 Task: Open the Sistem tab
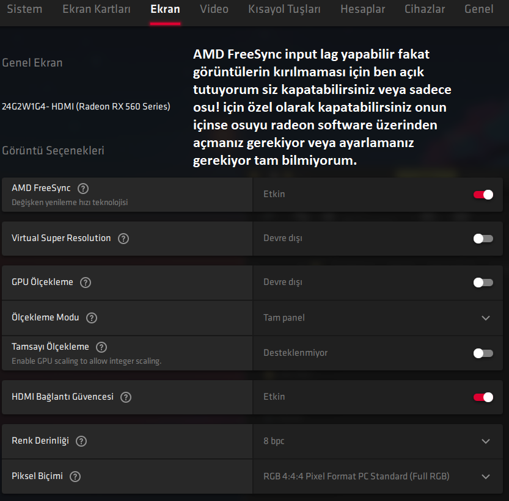point(24,9)
